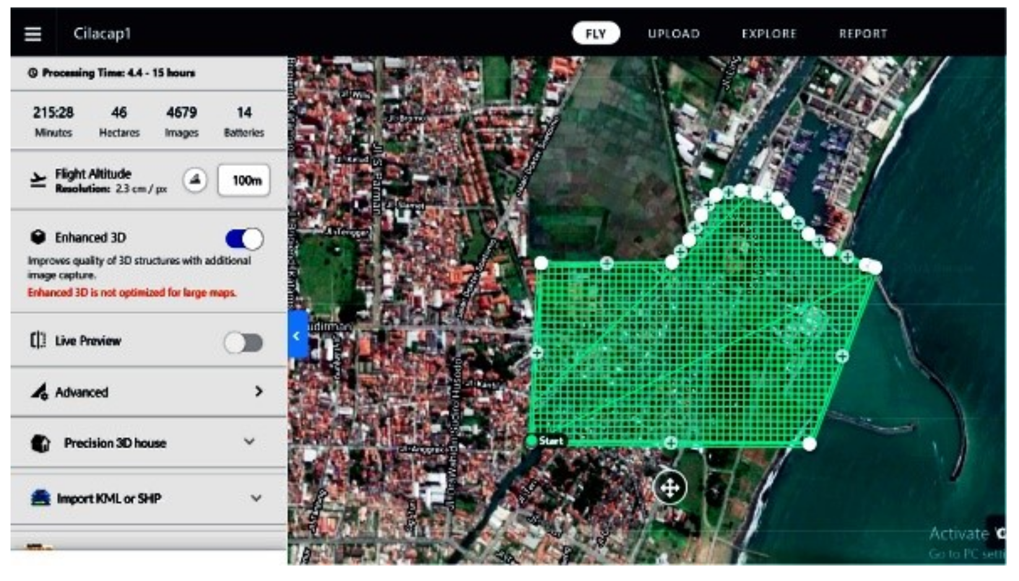Screen dimensions: 1019x581
Task: Expand the Import KML or SHP dropdown
Action: pos(256,498)
